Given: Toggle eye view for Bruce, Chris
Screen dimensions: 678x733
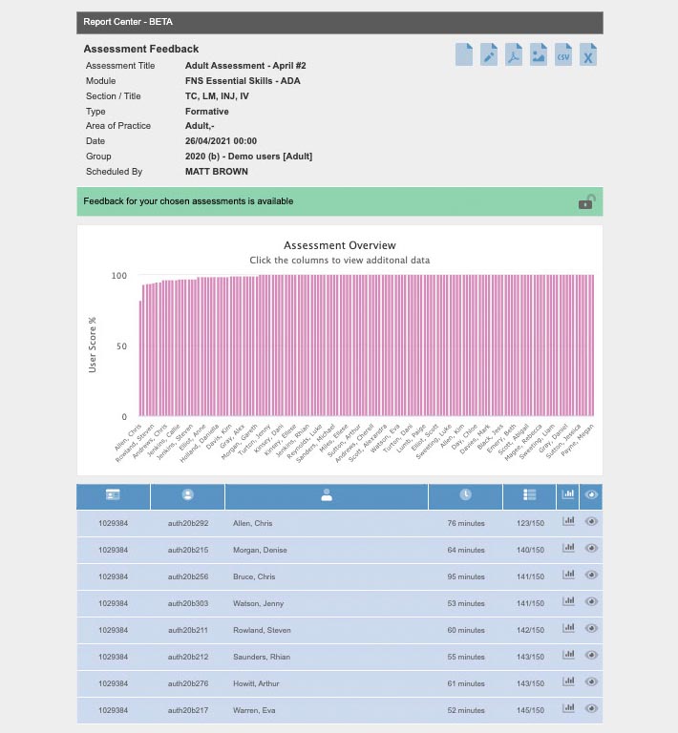Looking at the screenshot, I should click(x=591, y=575).
